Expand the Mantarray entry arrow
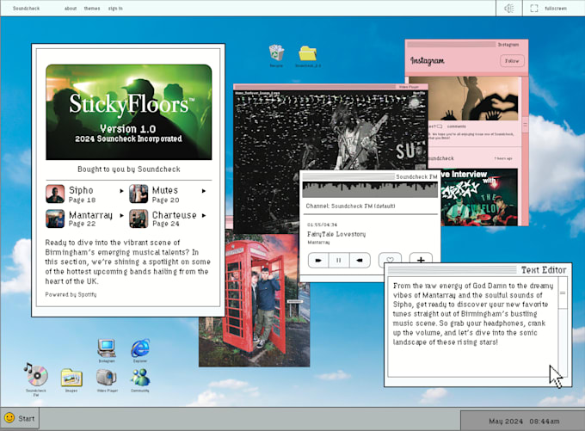The width and height of the screenshot is (585, 431). pyautogui.click(x=121, y=215)
